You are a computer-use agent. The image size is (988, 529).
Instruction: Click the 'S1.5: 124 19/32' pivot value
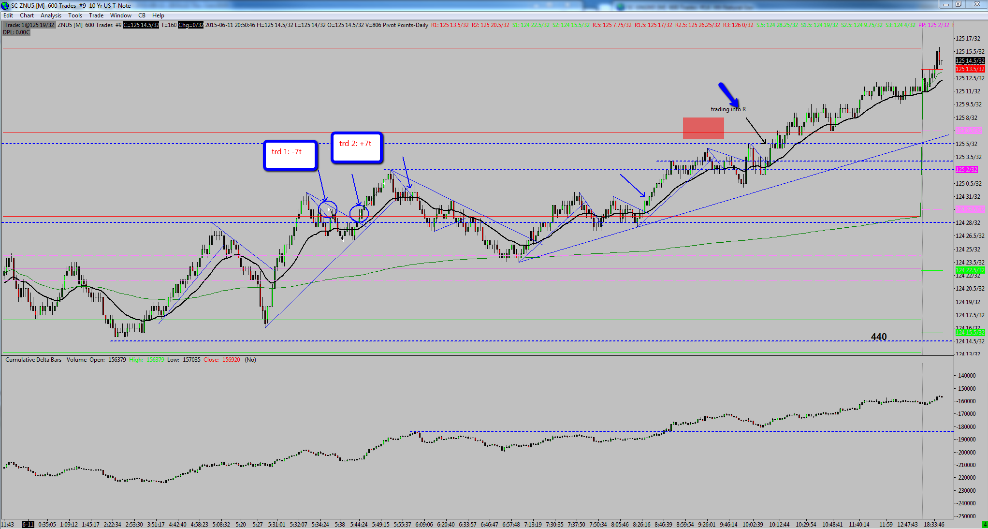click(819, 25)
